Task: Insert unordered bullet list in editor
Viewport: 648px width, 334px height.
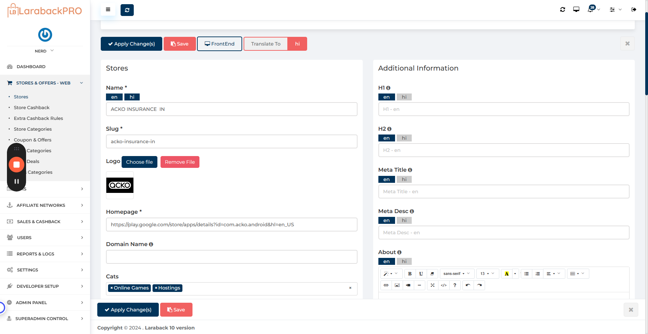Action: (527, 274)
